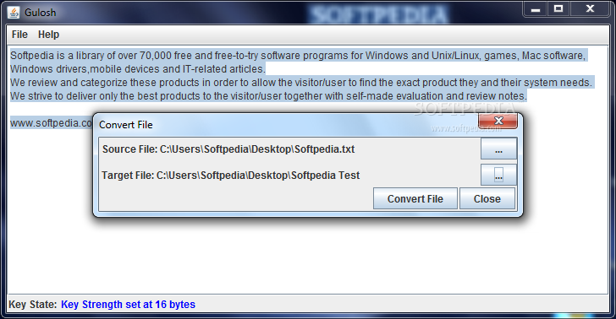Close the Gulosh main window
Viewport: 616px width, 319px height.
pyautogui.click(x=590, y=8)
